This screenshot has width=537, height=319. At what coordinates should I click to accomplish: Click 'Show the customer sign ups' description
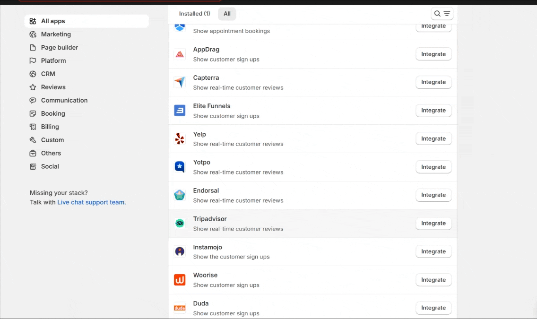[231, 257]
